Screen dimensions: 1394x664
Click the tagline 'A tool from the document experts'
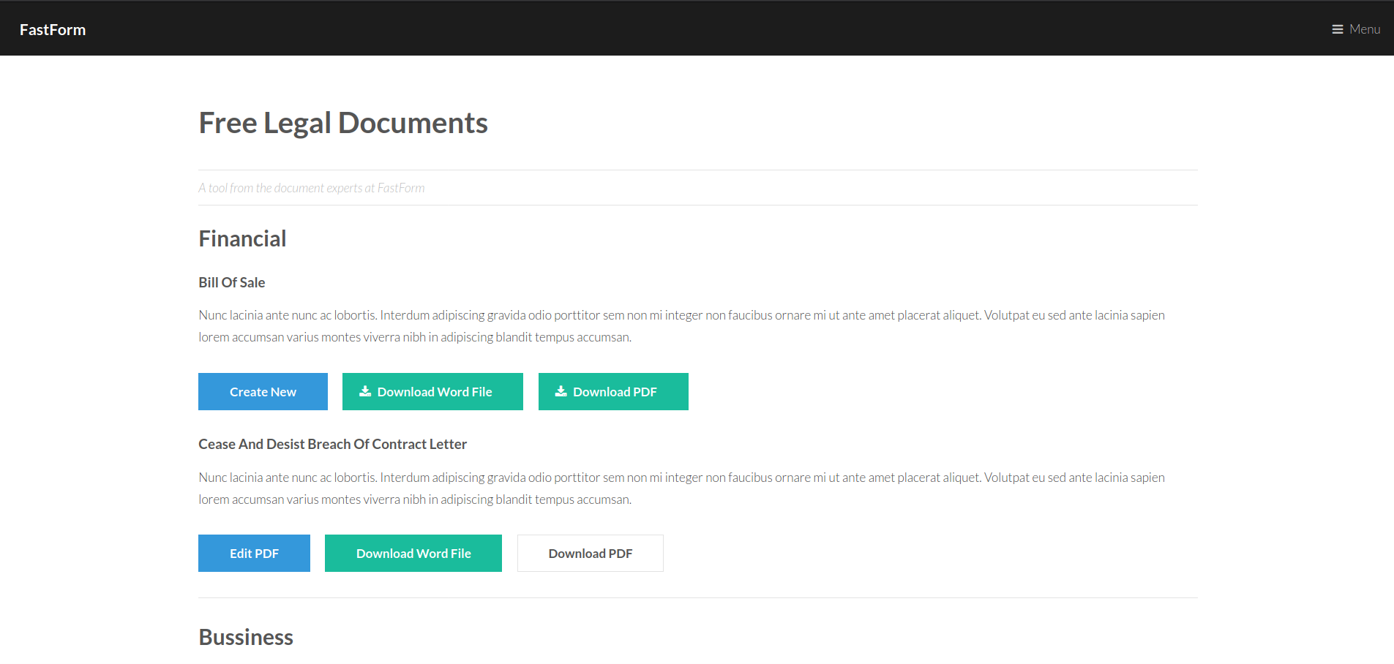[x=311, y=188]
